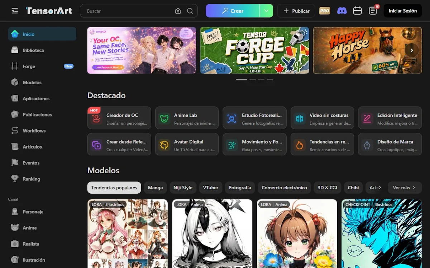Open the black-and-white LORA Anima model
430x268 pixels.
(212, 234)
